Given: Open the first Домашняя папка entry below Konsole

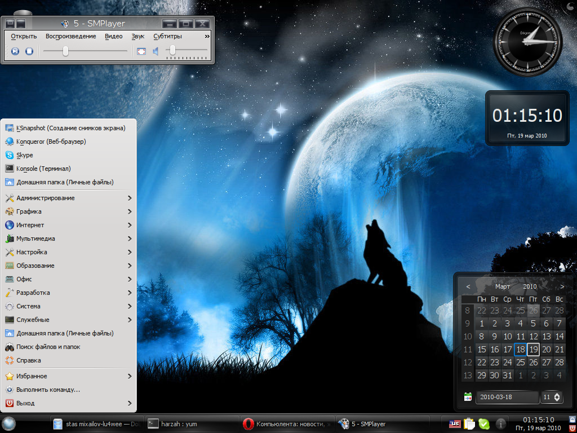Looking at the screenshot, I should (x=68, y=182).
